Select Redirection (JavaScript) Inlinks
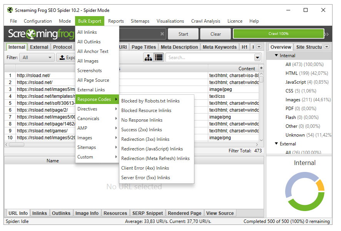The width and height of the screenshot is (341, 231). tap(157, 149)
